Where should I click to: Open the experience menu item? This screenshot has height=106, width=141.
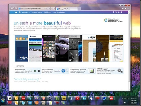(26, 12)
